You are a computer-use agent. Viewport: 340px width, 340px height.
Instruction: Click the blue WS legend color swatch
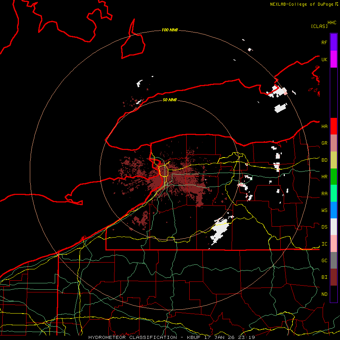(334, 210)
